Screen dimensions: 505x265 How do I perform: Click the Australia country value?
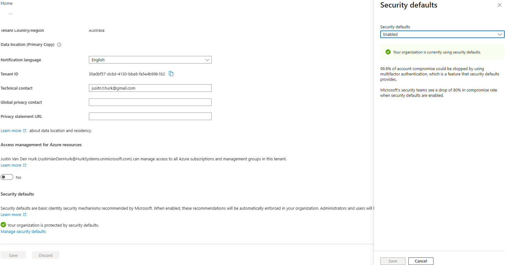(96, 30)
